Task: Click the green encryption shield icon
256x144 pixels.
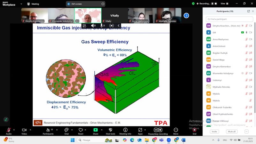Action: tap(193, 4)
